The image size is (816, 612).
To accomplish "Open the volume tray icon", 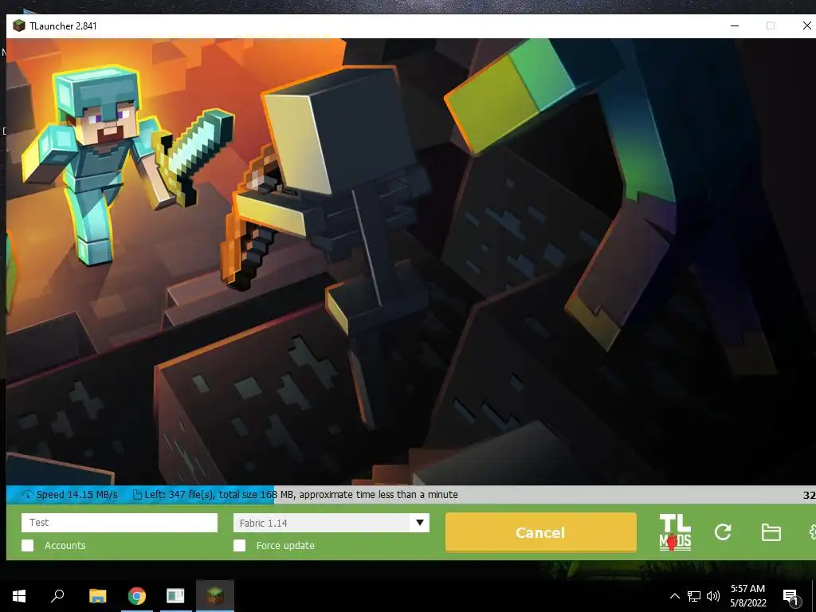I will click(x=713, y=596).
